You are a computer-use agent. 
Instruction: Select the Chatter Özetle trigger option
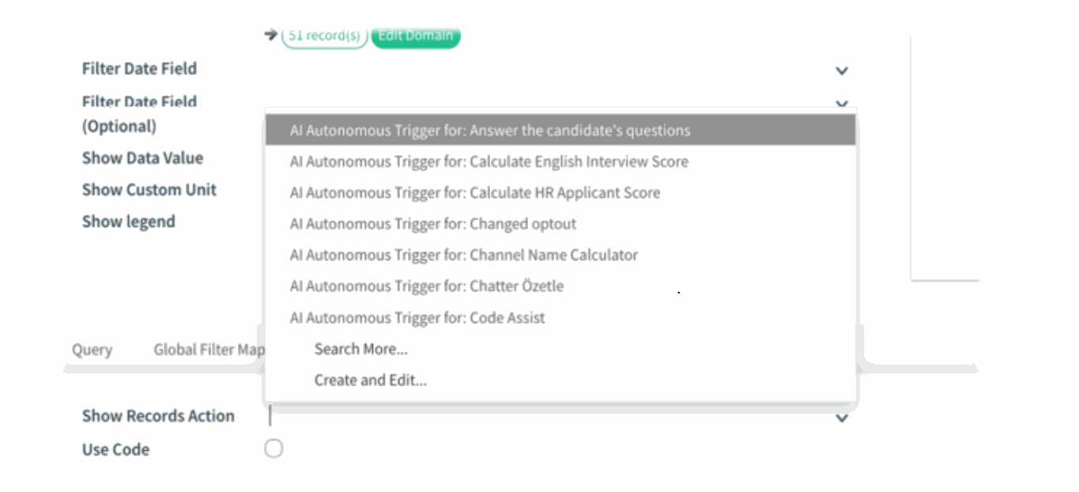click(x=427, y=286)
